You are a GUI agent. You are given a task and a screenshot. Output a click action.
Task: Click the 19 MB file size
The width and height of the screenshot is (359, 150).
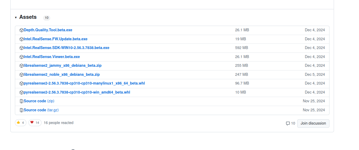pyautogui.click(x=241, y=39)
